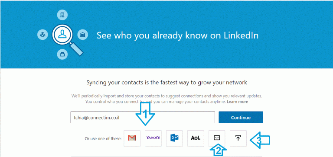Select the Aol. email provider icon

click(196, 138)
